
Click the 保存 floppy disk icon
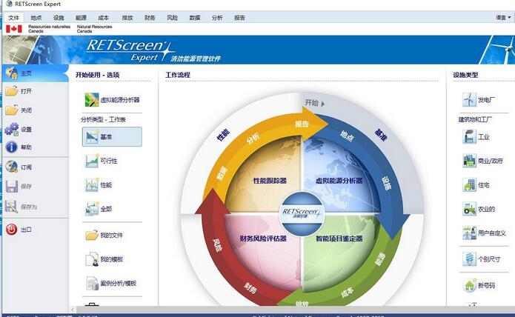tap(12, 186)
